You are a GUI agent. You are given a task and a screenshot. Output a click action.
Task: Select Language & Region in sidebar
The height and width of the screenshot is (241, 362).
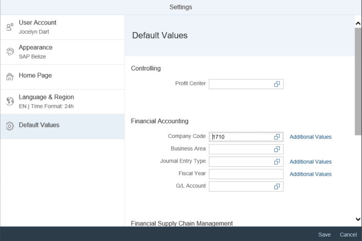pos(62,101)
